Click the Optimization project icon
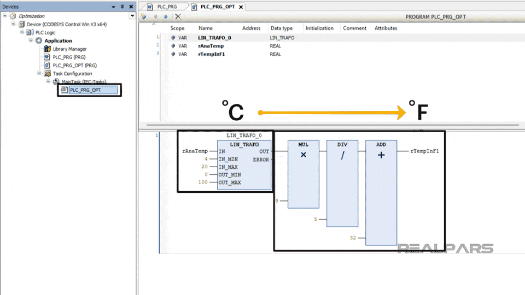The height and width of the screenshot is (295, 525). tap(13, 16)
